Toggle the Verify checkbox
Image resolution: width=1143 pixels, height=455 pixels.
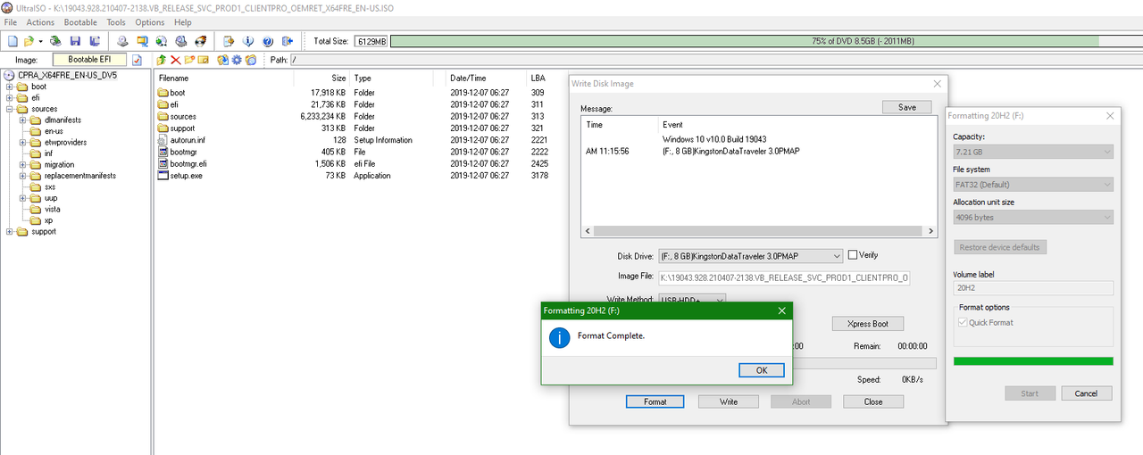click(x=852, y=255)
